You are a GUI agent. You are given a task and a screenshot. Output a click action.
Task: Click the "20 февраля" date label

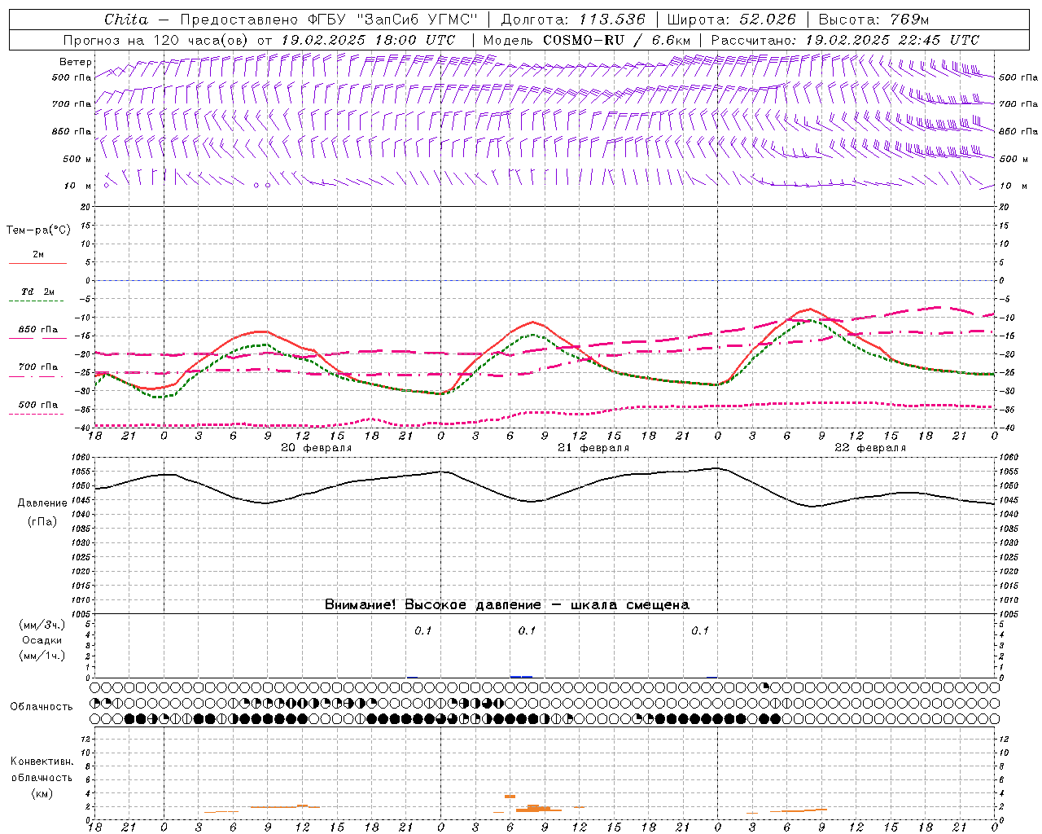coord(316,448)
